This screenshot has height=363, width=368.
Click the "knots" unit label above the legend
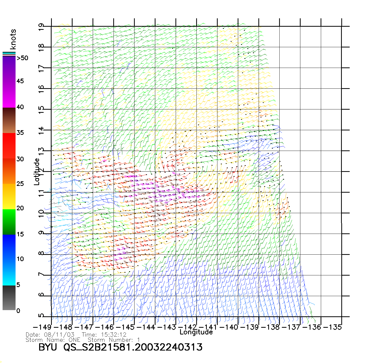pyautogui.click(x=13, y=39)
